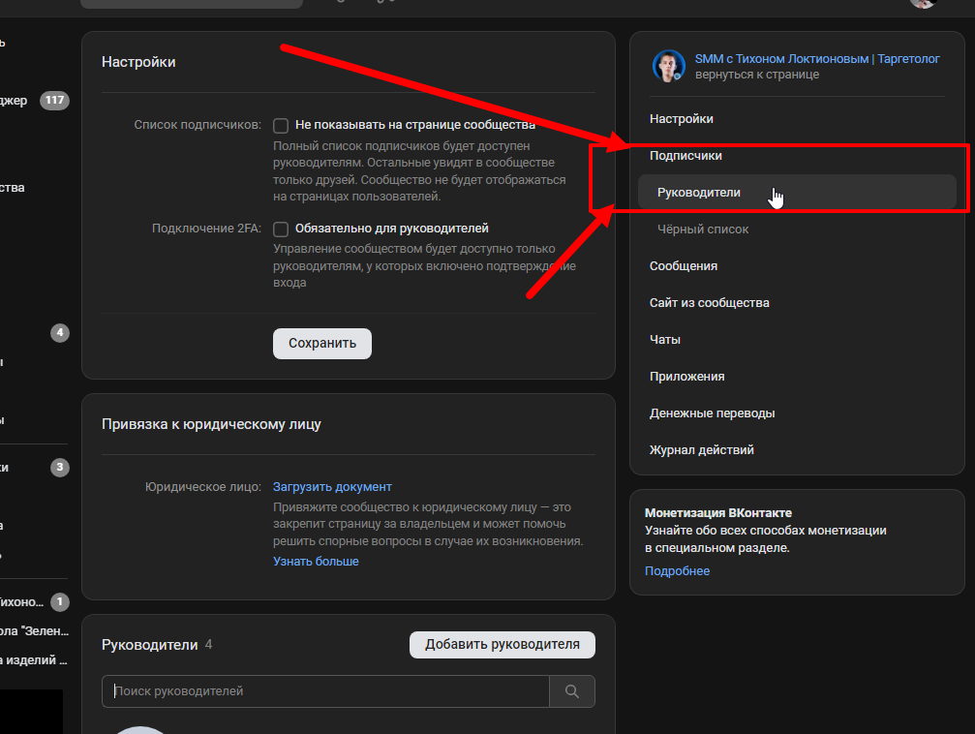Open the Настройки menu section
Image resolution: width=975 pixels, height=734 pixels.
681,119
